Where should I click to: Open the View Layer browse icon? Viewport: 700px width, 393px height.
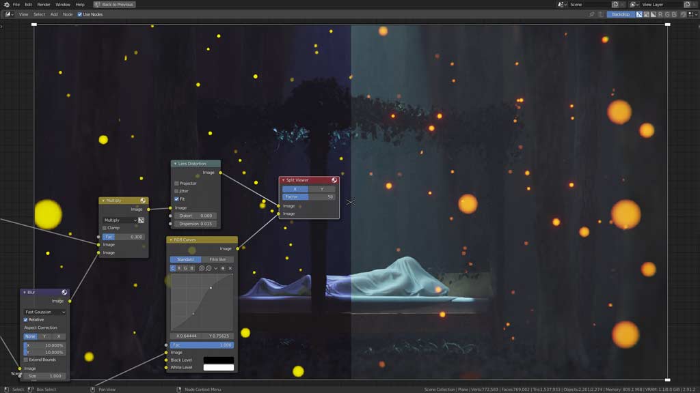(x=634, y=5)
